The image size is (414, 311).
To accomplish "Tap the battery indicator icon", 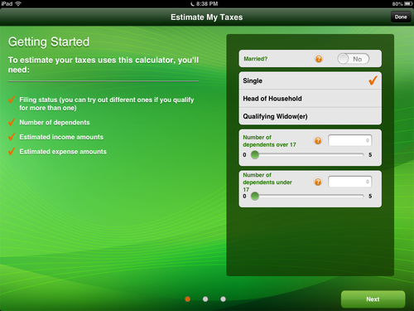I will click(x=408, y=3).
